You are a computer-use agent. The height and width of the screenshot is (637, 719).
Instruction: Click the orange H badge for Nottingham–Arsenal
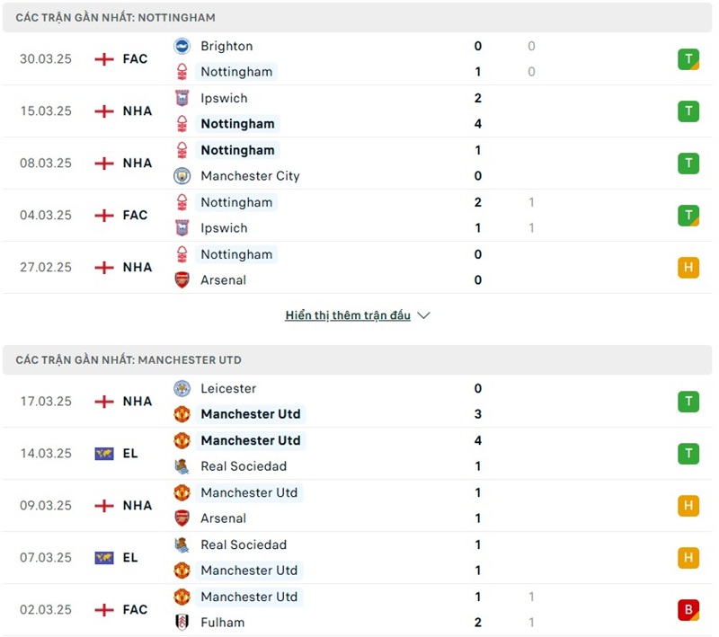pos(688,268)
